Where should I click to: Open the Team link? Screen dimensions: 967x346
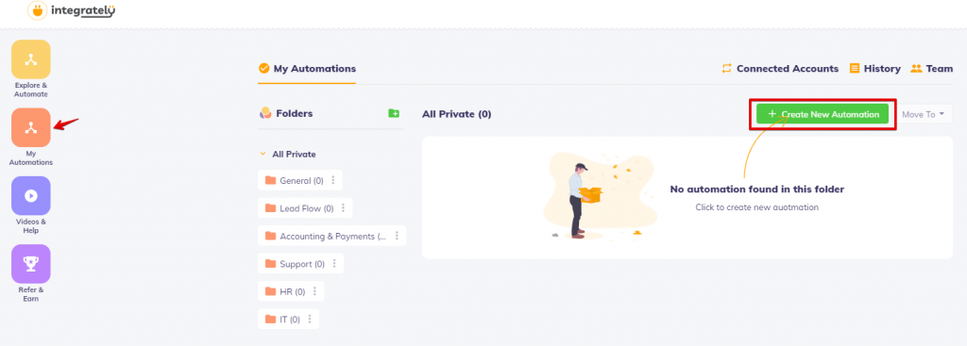tap(932, 69)
